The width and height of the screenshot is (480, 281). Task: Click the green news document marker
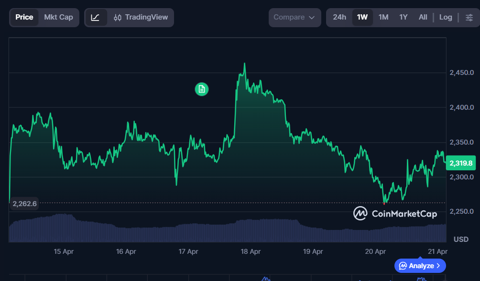tap(202, 89)
